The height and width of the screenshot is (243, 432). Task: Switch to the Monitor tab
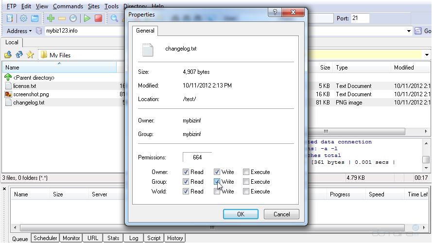pos(71,238)
